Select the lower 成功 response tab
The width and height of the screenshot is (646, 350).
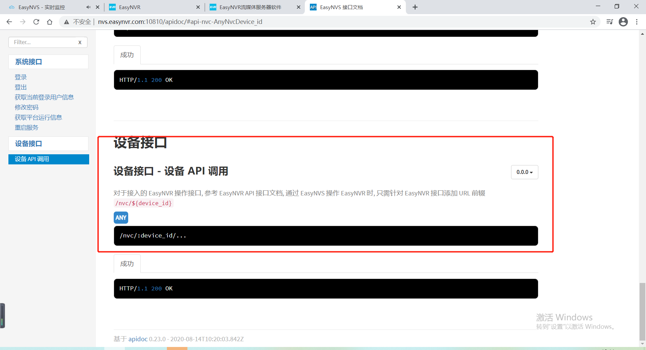click(127, 264)
